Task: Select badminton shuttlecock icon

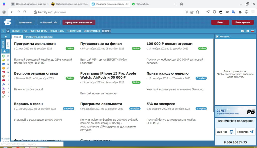Action: tap(4, 84)
